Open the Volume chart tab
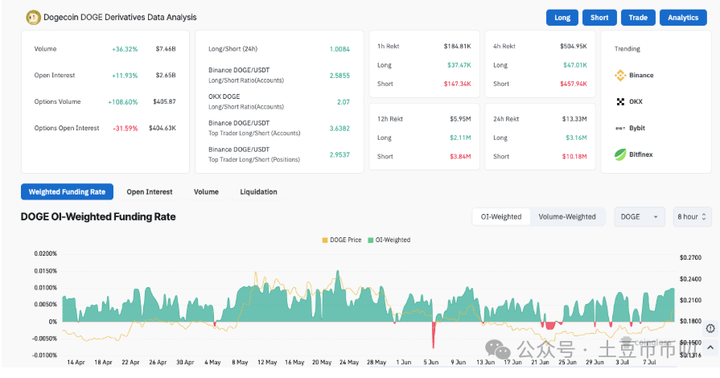The image size is (720, 378). tap(206, 192)
